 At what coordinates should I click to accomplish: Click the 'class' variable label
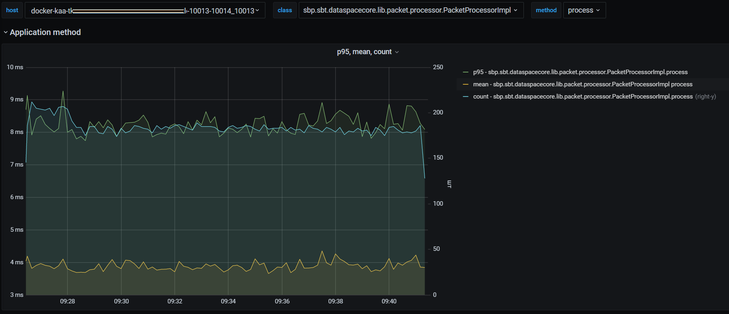pos(285,11)
